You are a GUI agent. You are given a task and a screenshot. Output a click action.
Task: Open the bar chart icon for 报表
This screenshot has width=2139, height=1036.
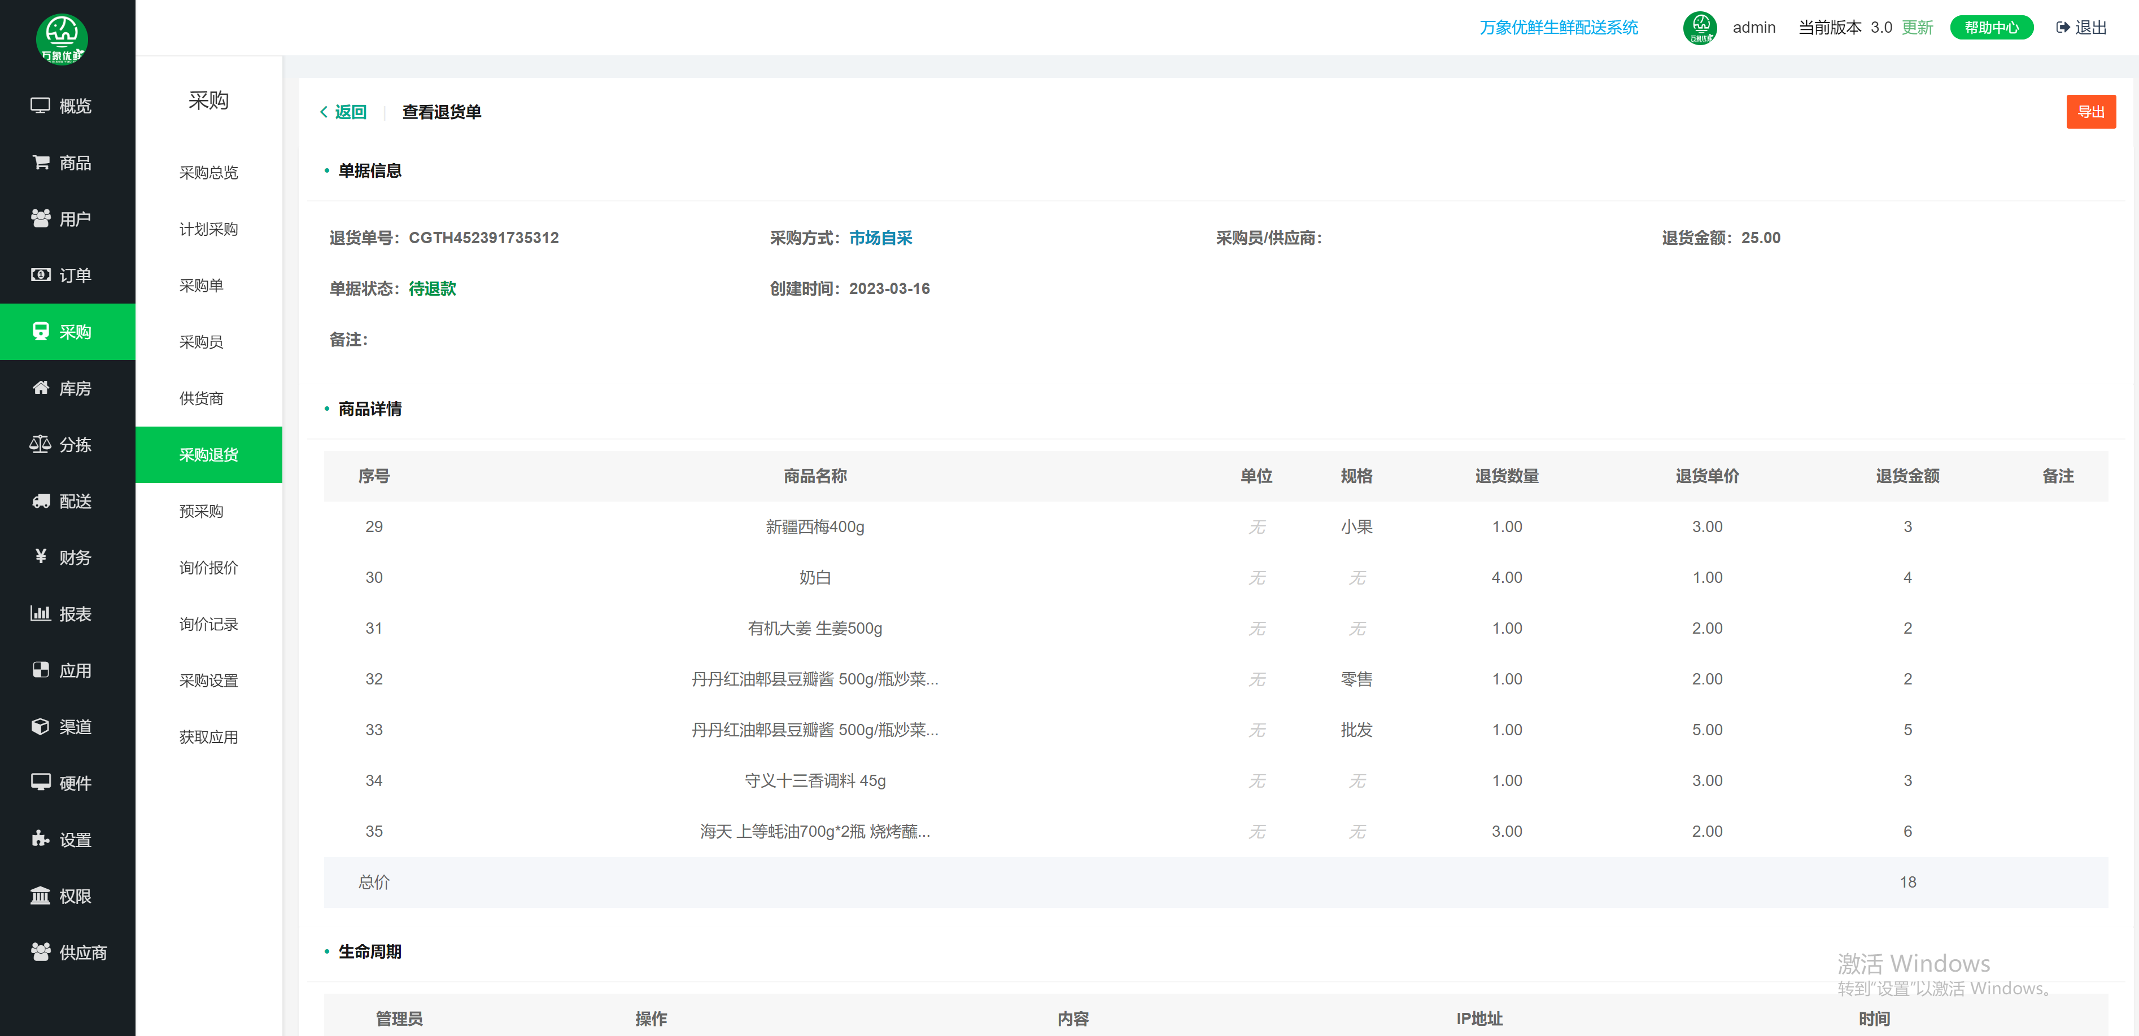40,613
